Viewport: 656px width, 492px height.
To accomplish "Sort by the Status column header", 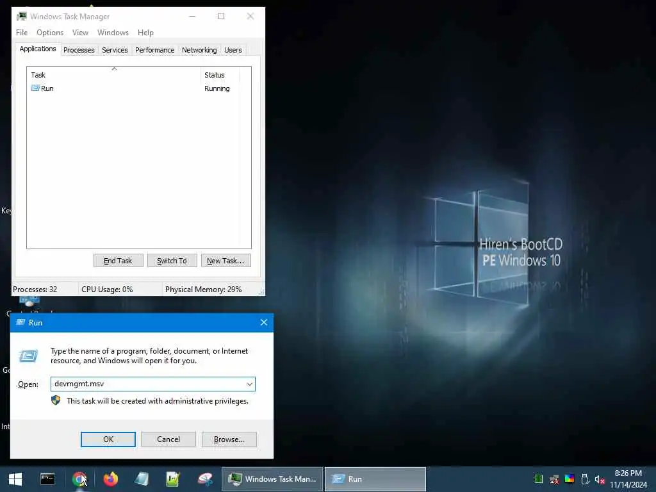I will (x=220, y=75).
